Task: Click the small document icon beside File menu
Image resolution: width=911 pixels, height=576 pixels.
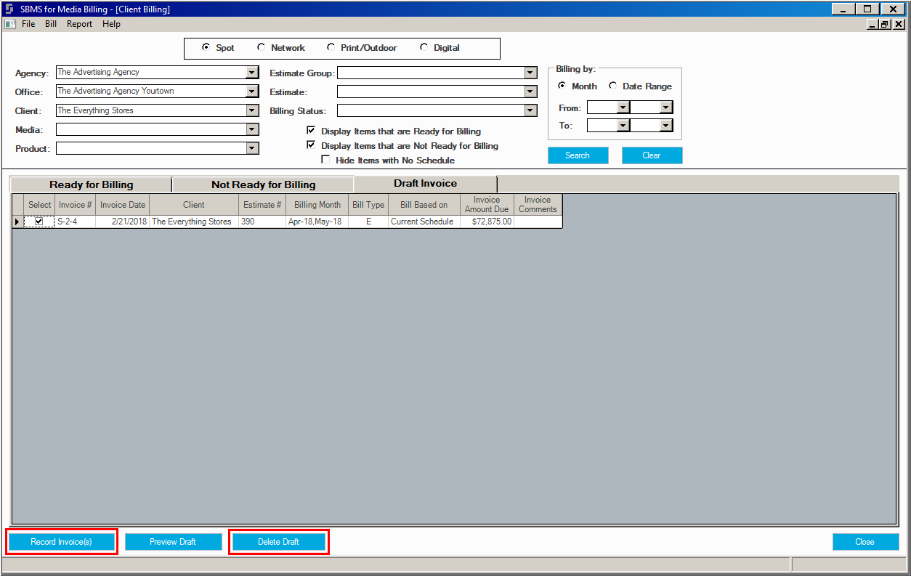Action: pyautogui.click(x=10, y=24)
